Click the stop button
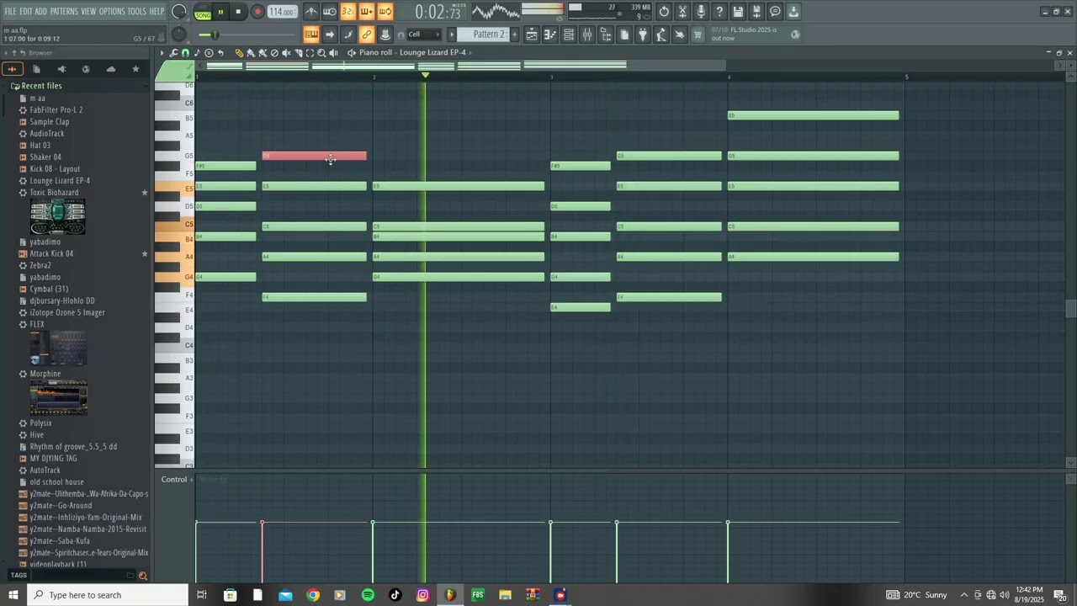 pyautogui.click(x=238, y=12)
